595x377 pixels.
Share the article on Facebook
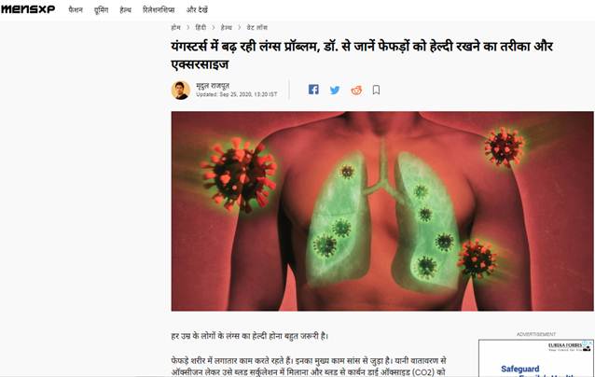[313, 90]
